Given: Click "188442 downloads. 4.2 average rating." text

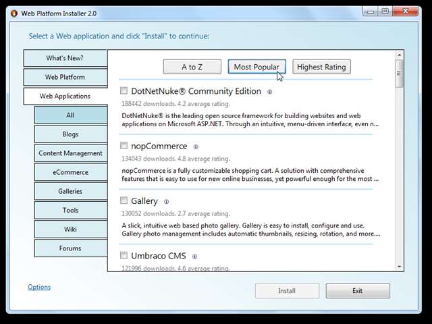Looking at the screenshot, I should pyautogui.click(x=175, y=104).
